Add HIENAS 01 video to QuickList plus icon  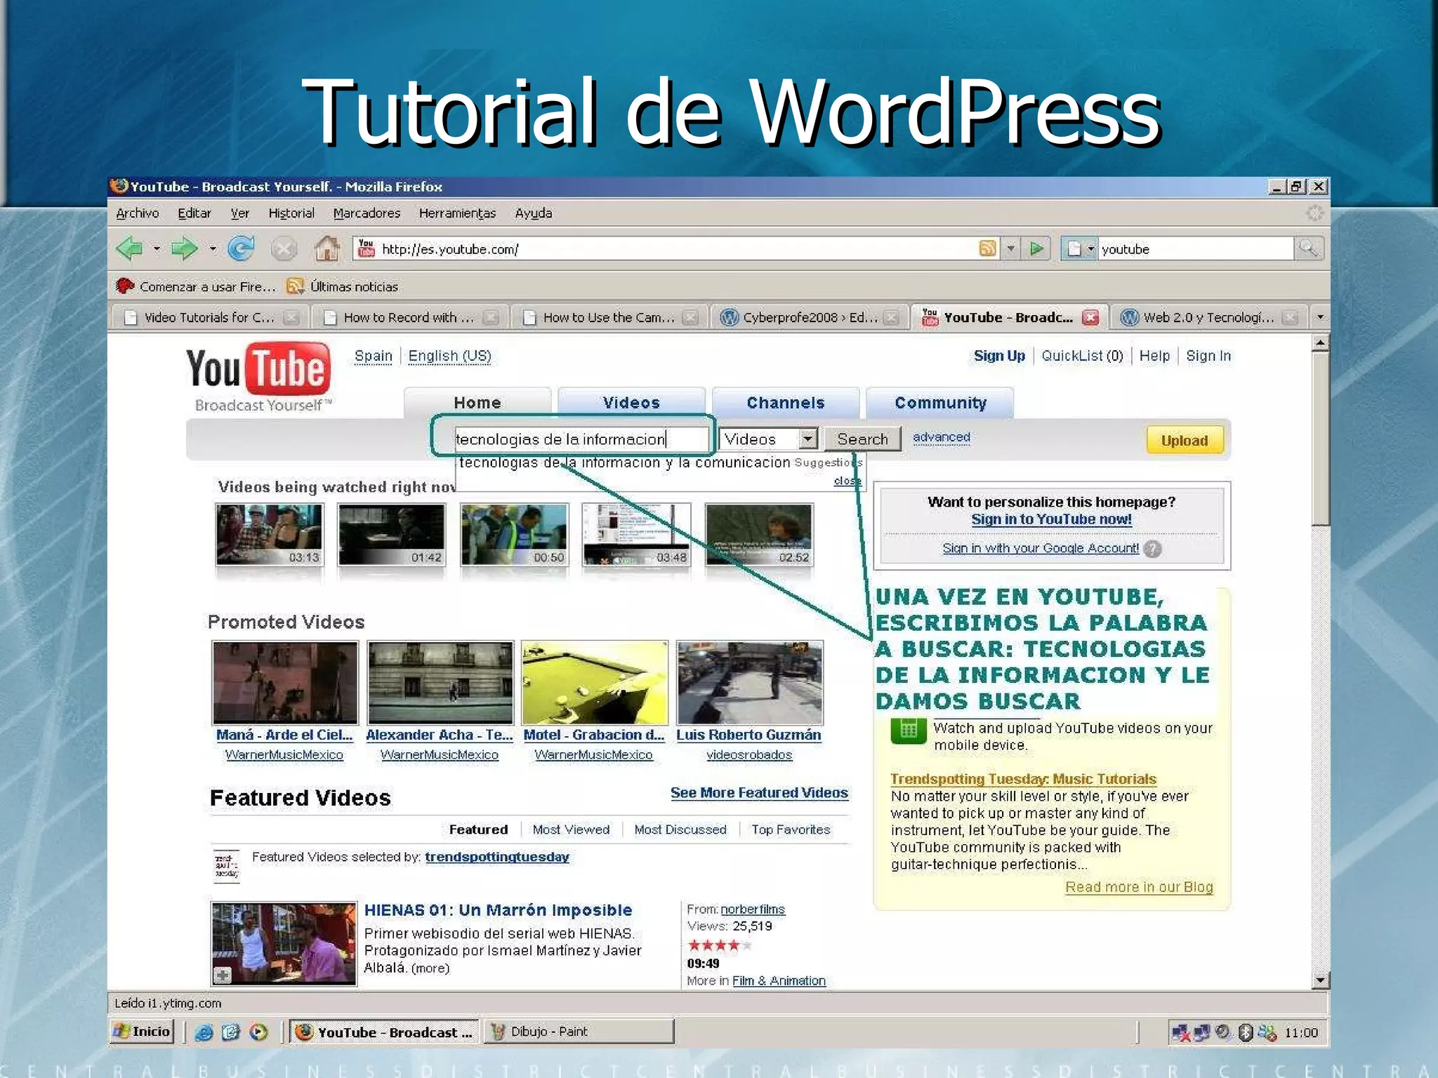(x=222, y=976)
